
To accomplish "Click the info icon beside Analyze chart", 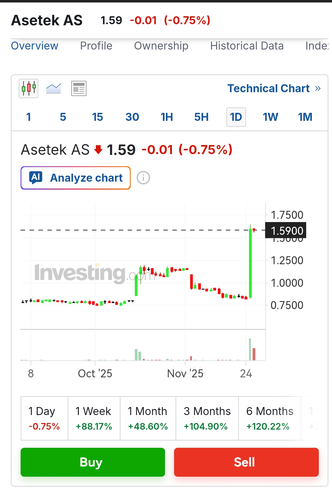I will click(x=143, y=178).
